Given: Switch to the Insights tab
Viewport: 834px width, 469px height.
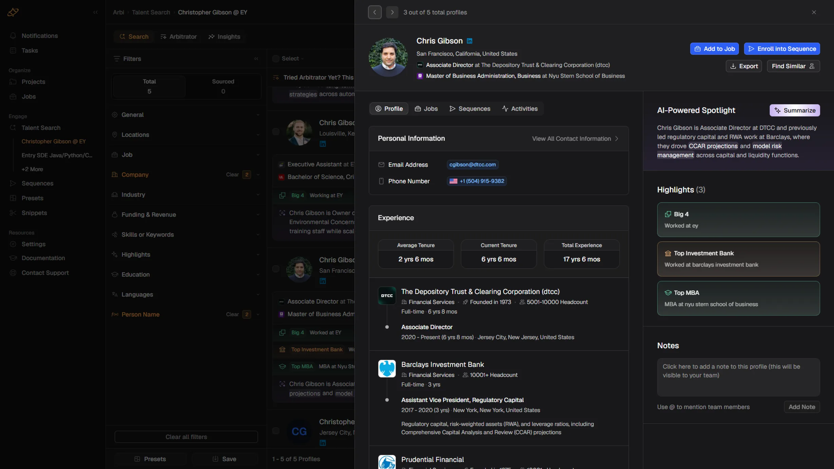Looking at the screenshot, I should pyautogui.click(x=224, y=37).
